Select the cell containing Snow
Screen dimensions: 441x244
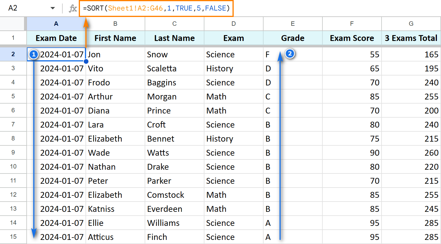[x=174, y=54]
